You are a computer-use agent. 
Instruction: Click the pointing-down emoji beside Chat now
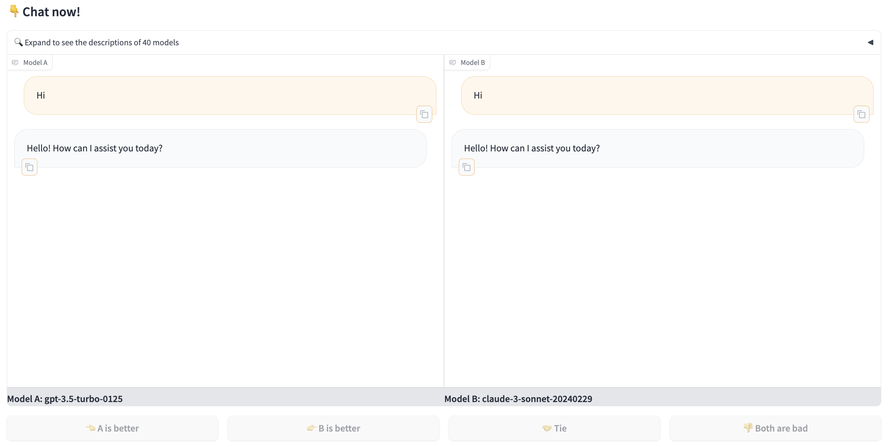14,11
